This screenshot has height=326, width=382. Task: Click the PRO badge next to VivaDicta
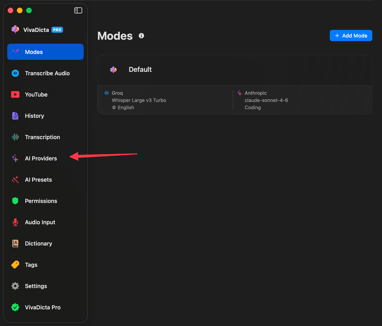tap(57, 30)
